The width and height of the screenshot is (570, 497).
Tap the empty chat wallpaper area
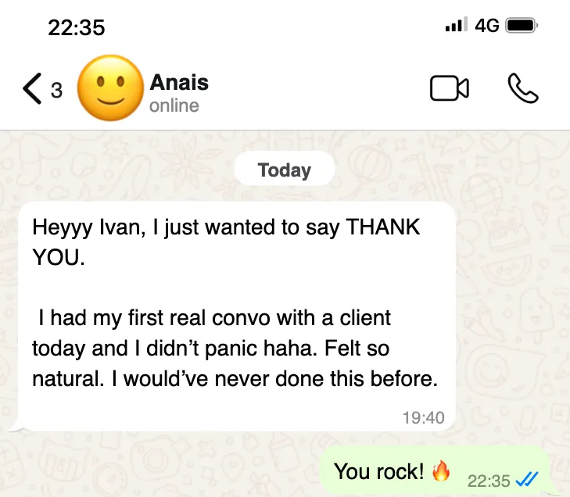tap(509, 291)
